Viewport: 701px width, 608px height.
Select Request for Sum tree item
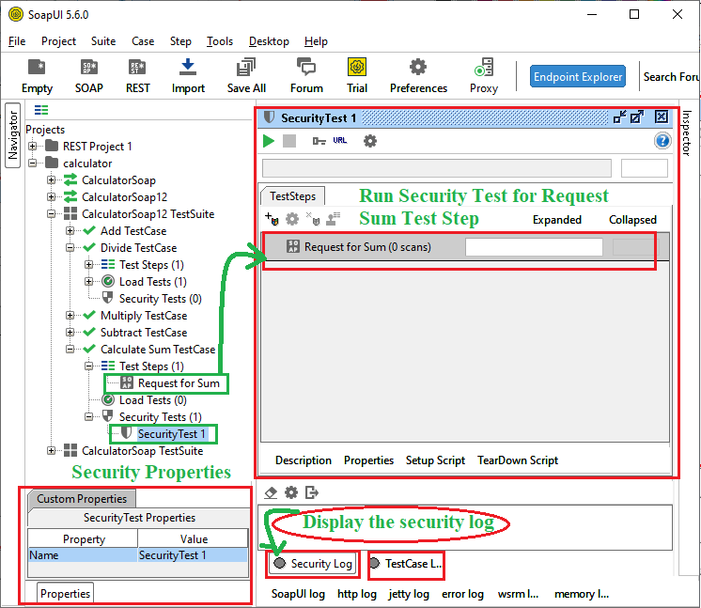179,383
